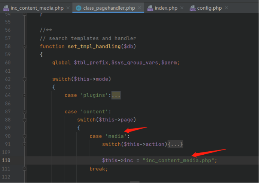Viewport: 259px width, 183px height.
Task: Collapse the switch page block at line 88
Action: pyautogui.click(x=24, y=120)
